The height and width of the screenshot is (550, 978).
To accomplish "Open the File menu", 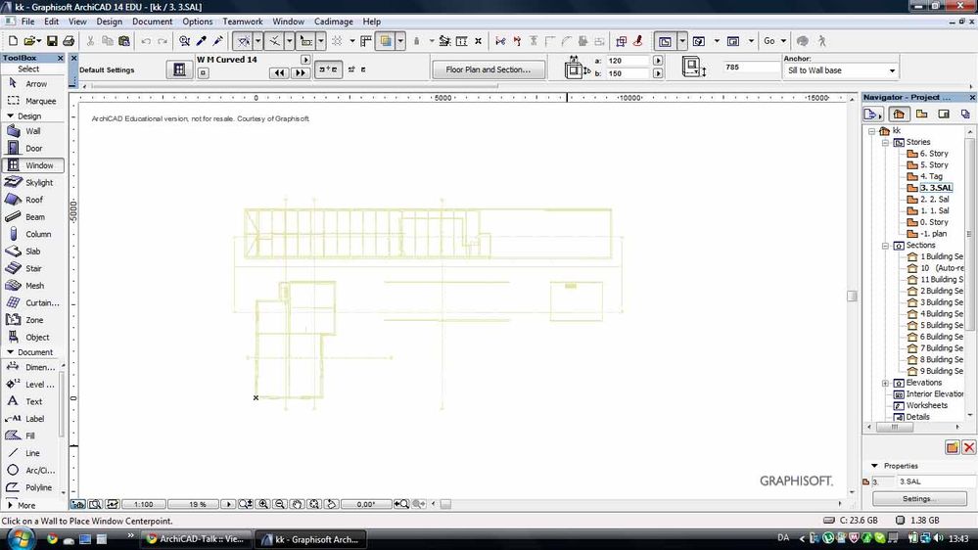I will coord(28,22).
